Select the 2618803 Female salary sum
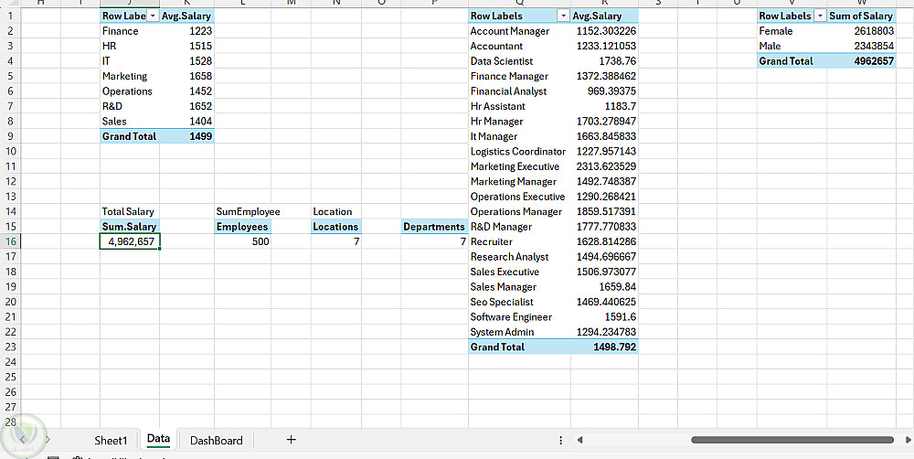Image resolution: width=914 pixels, height=459 pixels. (861, 31)
